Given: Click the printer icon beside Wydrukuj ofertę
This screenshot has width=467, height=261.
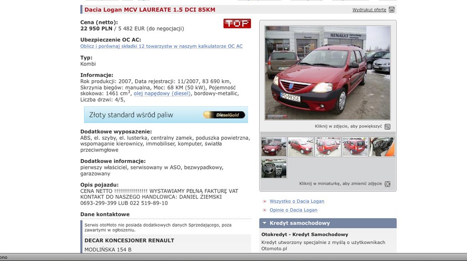Looking at the screenshot, I should [x=391, y=10].
